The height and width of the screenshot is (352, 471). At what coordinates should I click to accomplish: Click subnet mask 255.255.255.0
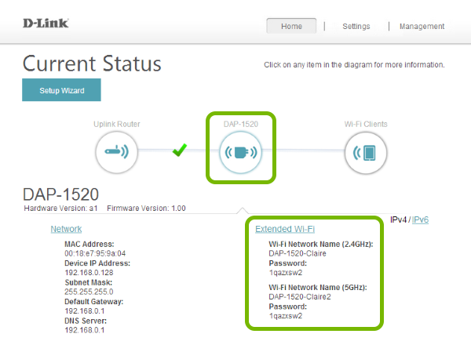(89, 292)
